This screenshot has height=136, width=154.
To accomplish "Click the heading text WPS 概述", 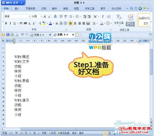I will click(22, 57).
